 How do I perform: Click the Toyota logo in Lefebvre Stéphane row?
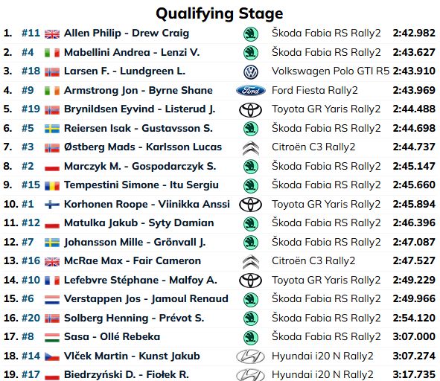point(251,281)
